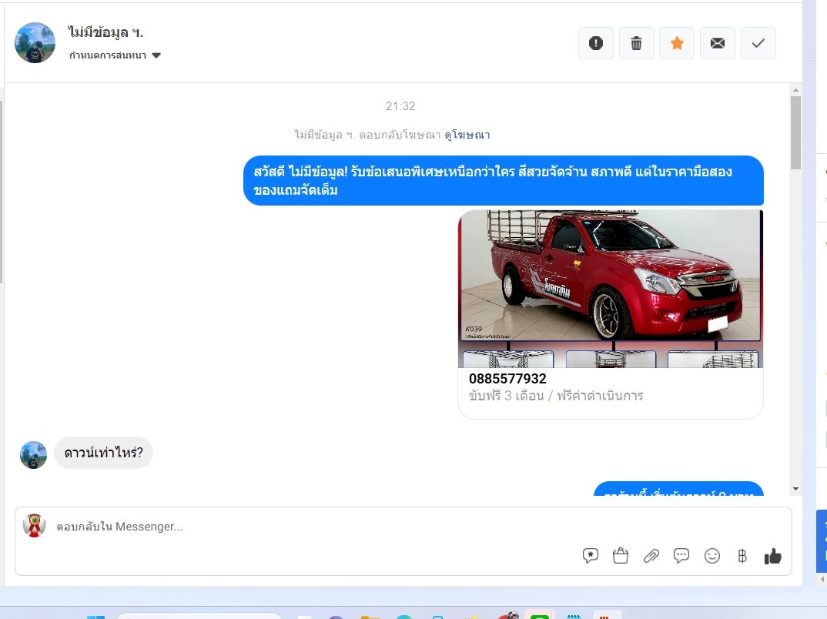Send a thumbs up like
The image size is (827, 619).
pos(772,556)
